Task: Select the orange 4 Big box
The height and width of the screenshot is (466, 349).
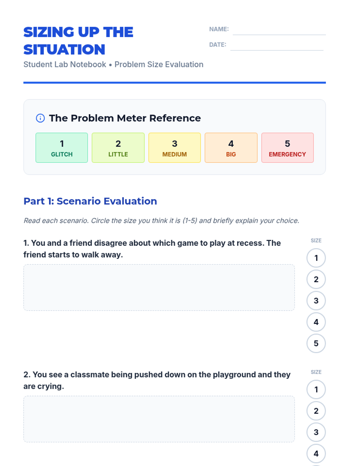Action: (x=231, y=148)
